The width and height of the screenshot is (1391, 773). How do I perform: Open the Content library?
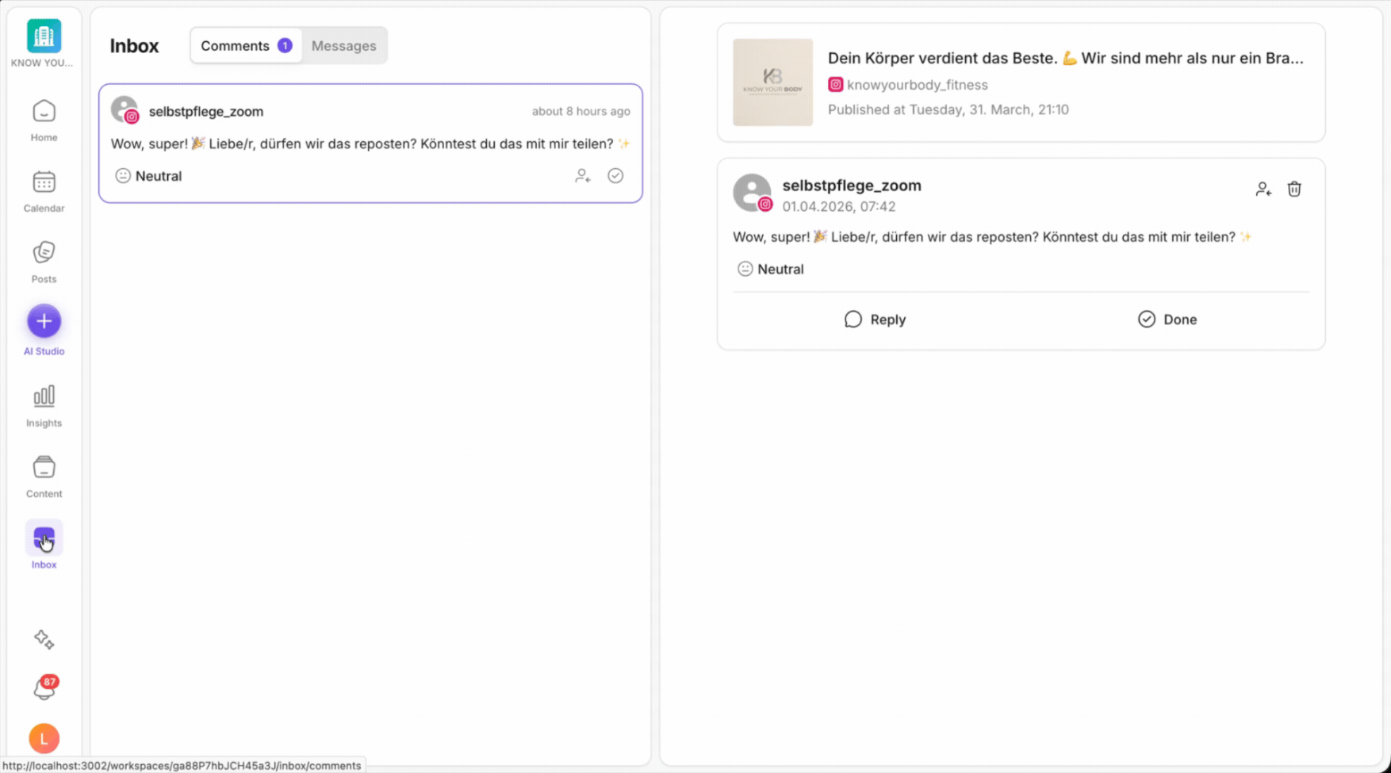44,476
